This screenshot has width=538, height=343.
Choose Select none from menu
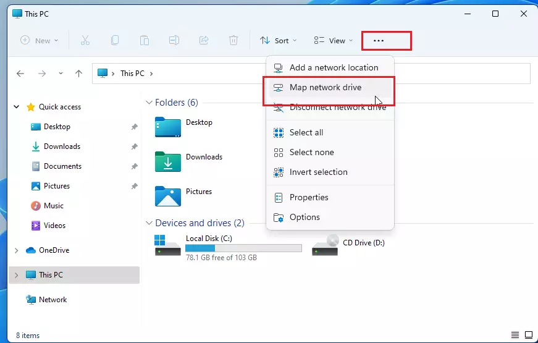point(330,153)
